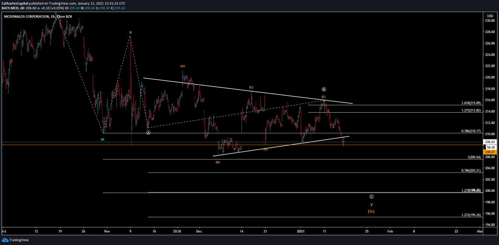
Task: Click the 1.272(213.82) Fibonacci level label
Action: point(471,111)
